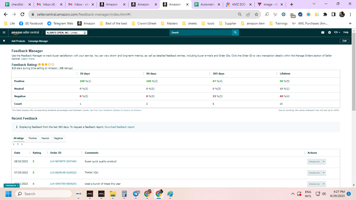Switch to checklist browser tab
Screen dimensions: 356x200
coord(18,4)
